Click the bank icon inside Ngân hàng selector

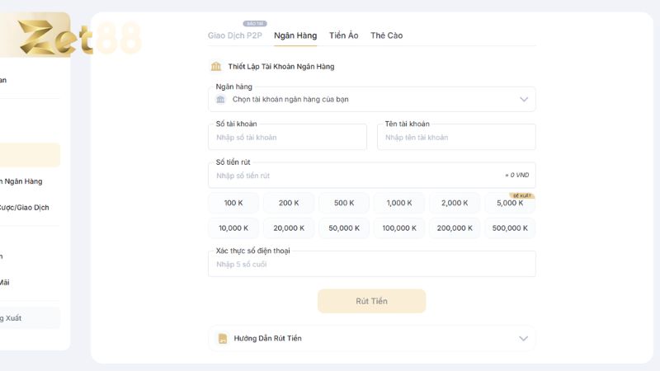(x=220, y=99)
